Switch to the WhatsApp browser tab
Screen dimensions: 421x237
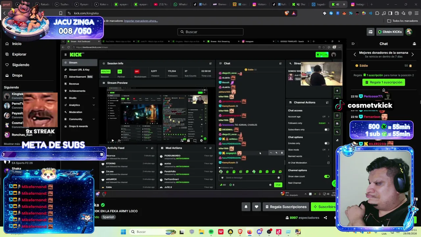(180, 4)
